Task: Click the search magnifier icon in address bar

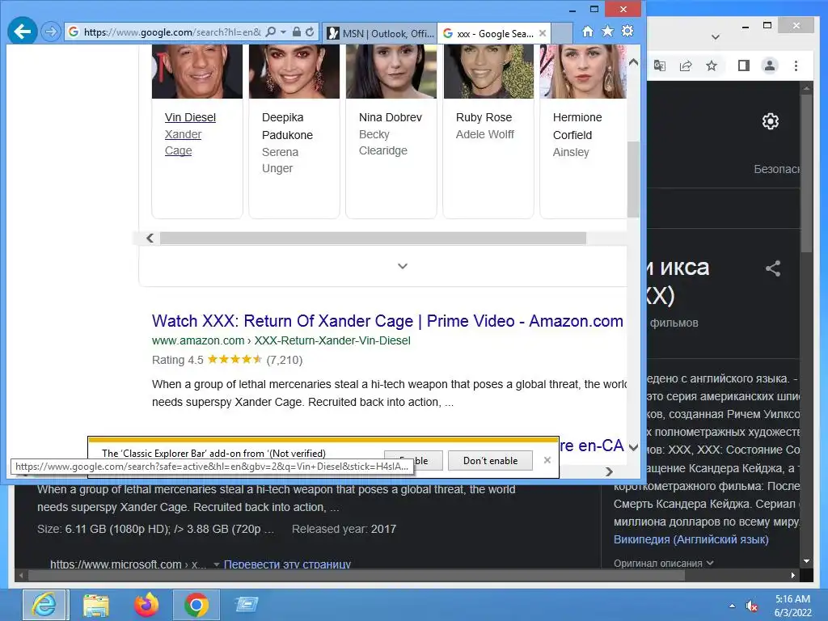Action: 270,32
